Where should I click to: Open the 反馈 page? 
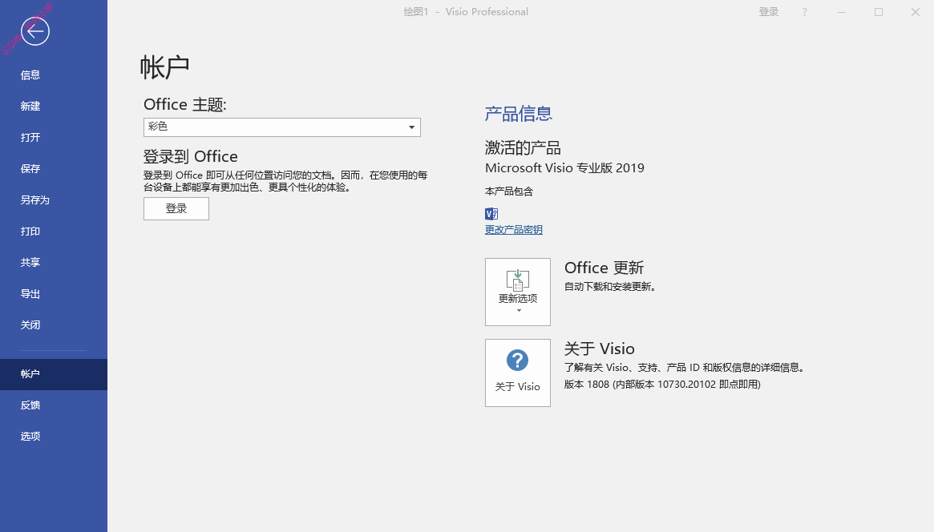pos(54,405)
